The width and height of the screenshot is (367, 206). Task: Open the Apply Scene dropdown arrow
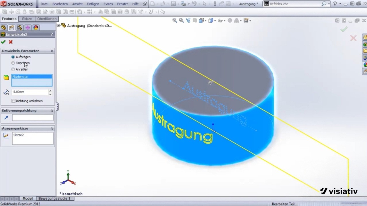241,21
